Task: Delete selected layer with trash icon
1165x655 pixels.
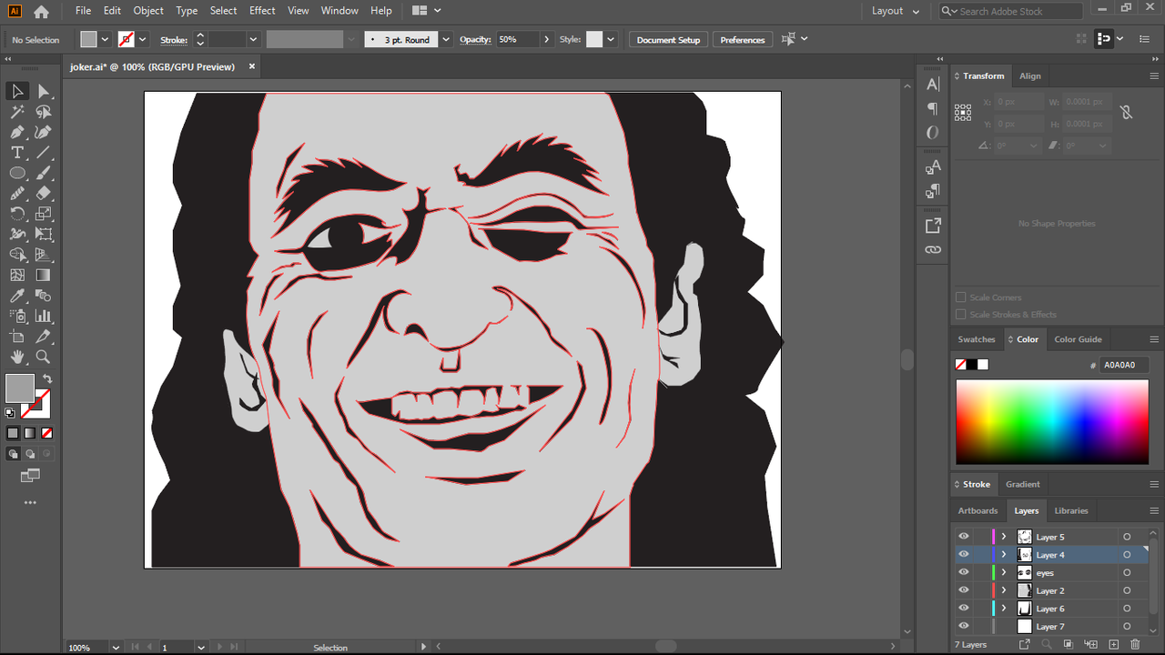Action: click(x=1136, y=644)
